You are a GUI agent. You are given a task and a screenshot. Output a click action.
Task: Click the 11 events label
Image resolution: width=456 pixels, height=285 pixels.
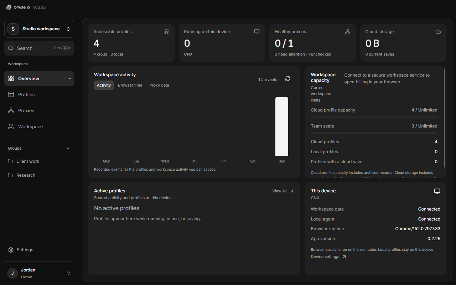coord(268,79)
